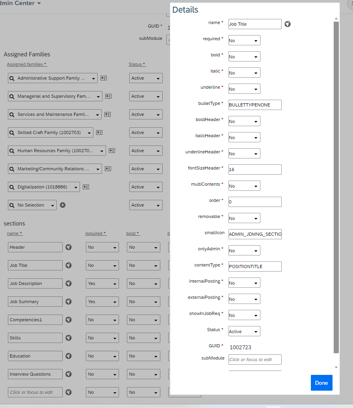Open the bold dropdown in Details
353x408 pixels.
pos(244,56)
